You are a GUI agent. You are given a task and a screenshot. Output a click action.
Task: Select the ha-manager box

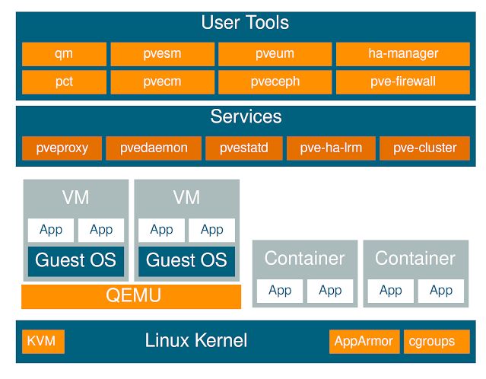tap(403, 54)
